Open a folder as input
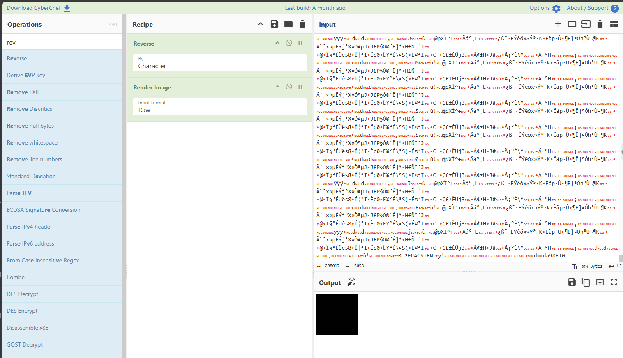Viewport: 623px width, 358px height. click(572, 24)
